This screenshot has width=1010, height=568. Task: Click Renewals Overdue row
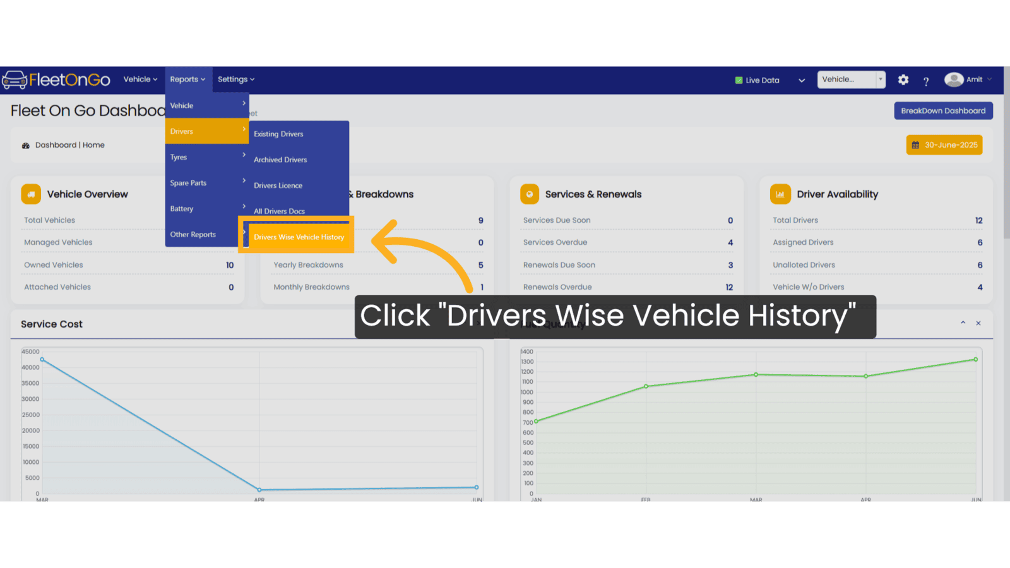627,287
